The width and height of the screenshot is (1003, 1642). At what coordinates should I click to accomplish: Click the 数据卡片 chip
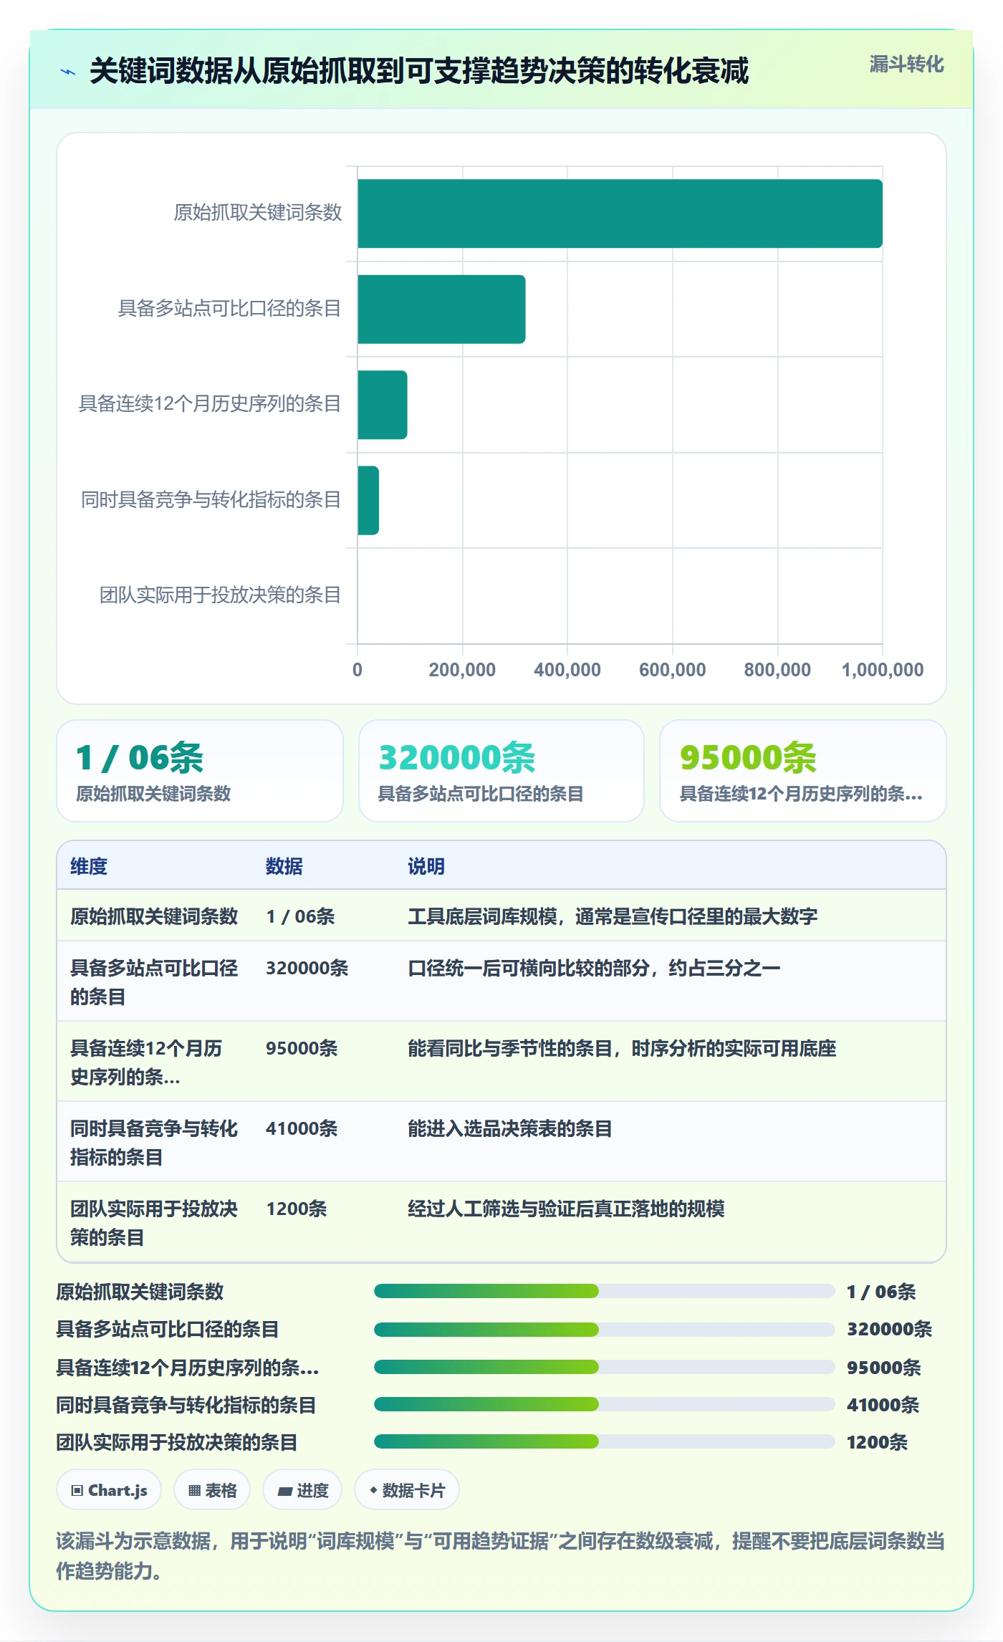point(407,1490)
